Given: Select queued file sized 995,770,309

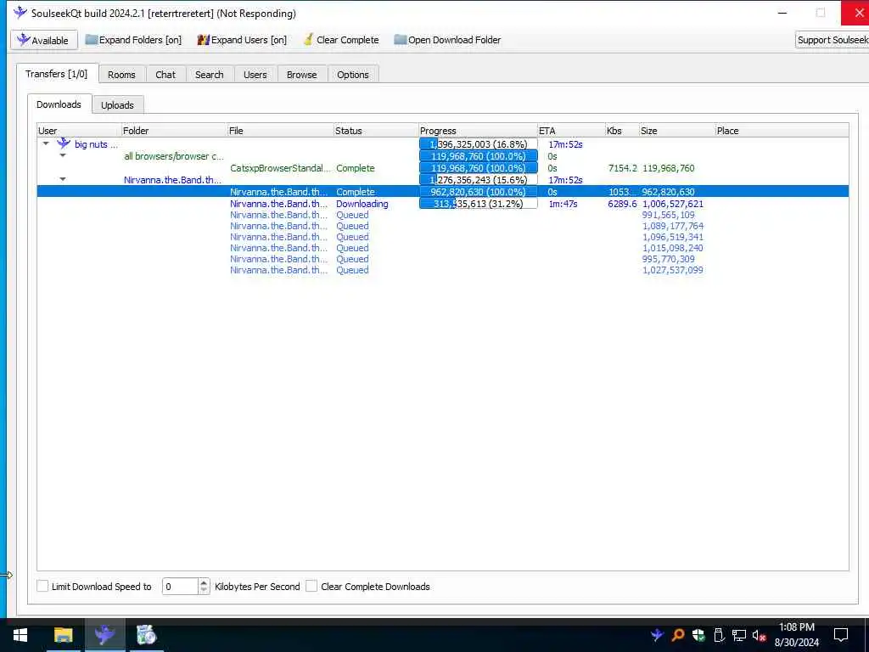Looking at the screenshot, I should click(x=443, y=259).
